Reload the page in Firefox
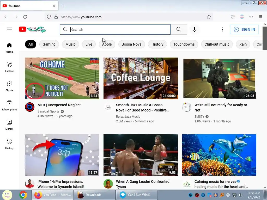This screenshot has height=200, width=267. click(25, 17)
